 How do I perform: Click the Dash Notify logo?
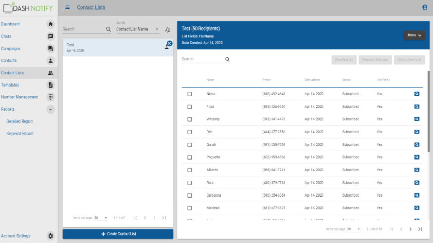click(x=28, y=8)
